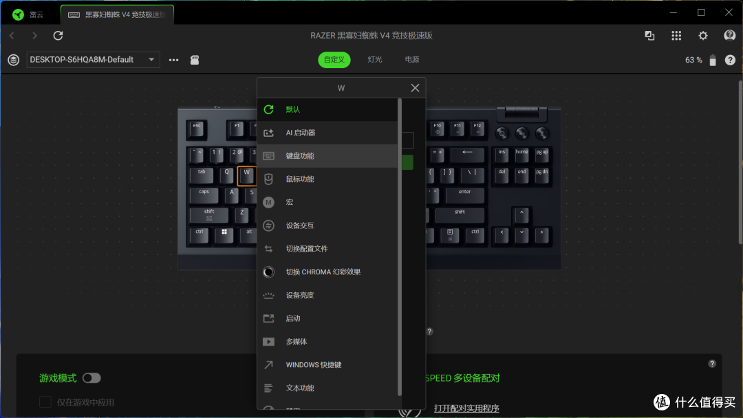Image resolution: width=743 pixels, height=418 pixels.
Task: Select 鼠标功能 mouse function
Action: (327, 179)
